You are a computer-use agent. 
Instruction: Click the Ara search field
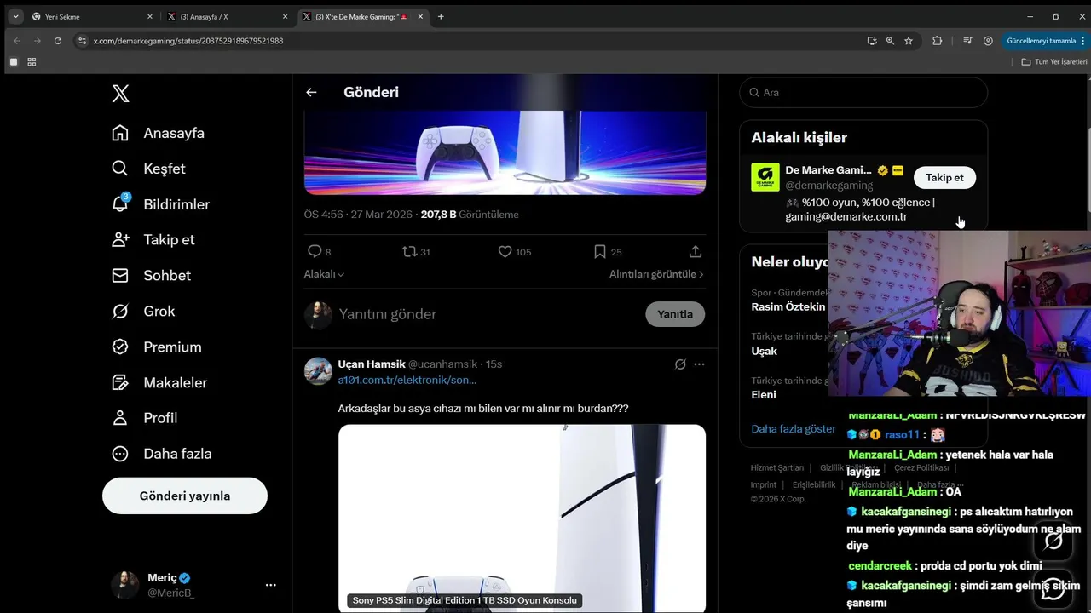coord(863,92)
